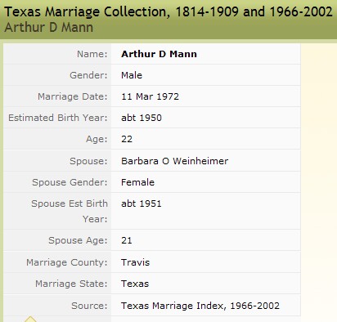The image size is (337, 322).
Task: Click the Age value 22
Action: click(127, 139)
